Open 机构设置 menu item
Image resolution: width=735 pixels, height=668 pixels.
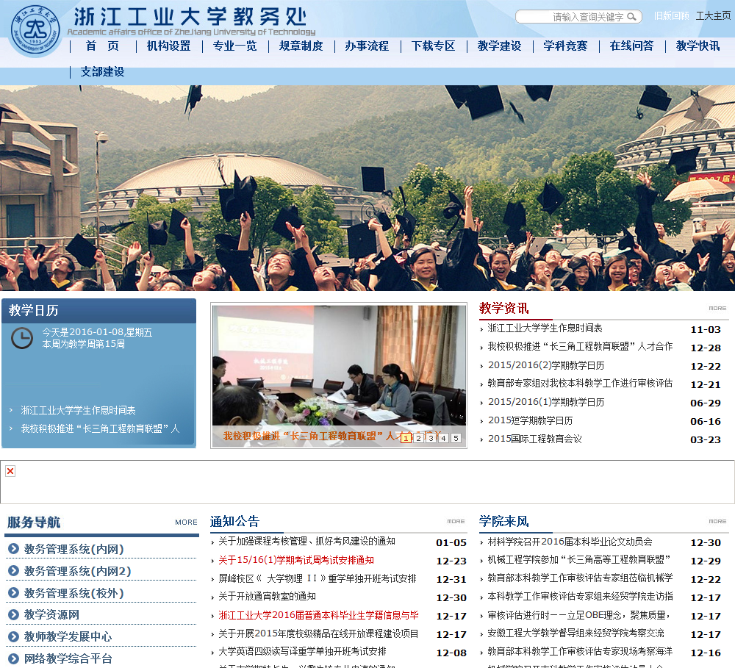coord(169,46)
